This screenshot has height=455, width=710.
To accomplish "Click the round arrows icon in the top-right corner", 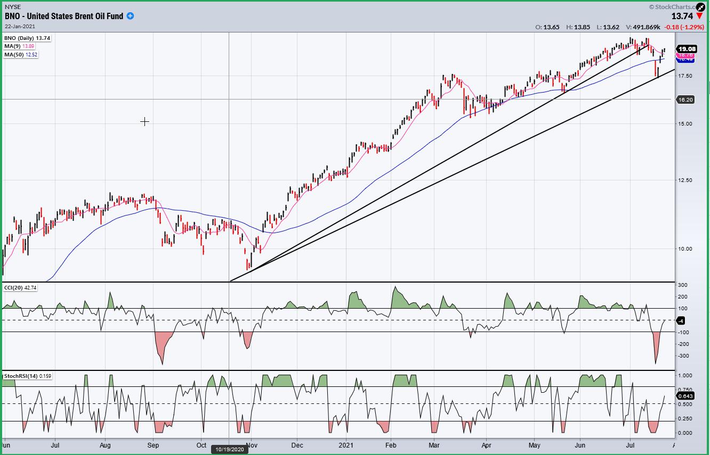I will click(700, 6).
